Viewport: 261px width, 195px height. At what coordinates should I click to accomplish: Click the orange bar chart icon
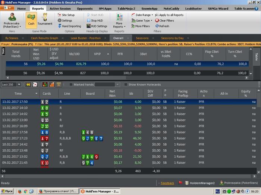tap(52, 85)
